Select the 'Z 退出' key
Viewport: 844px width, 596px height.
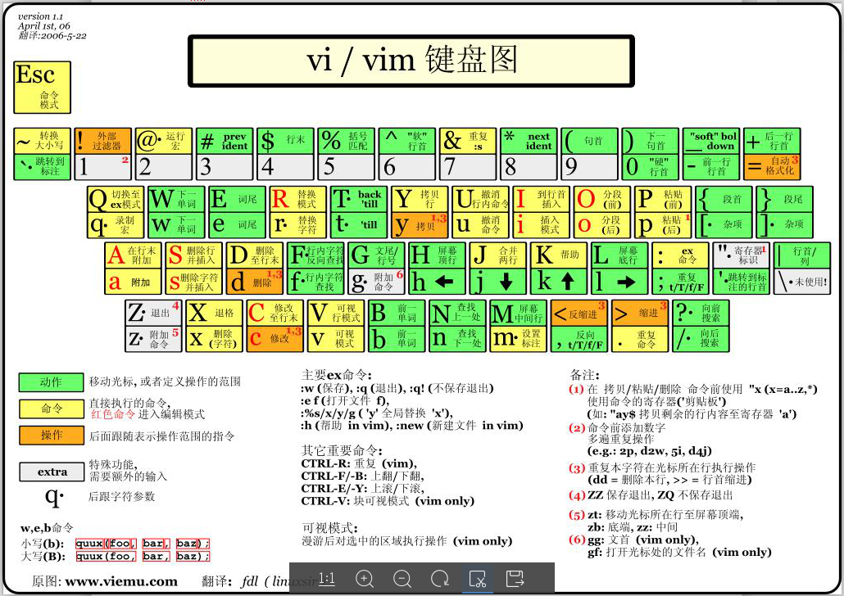pos(153,313)
